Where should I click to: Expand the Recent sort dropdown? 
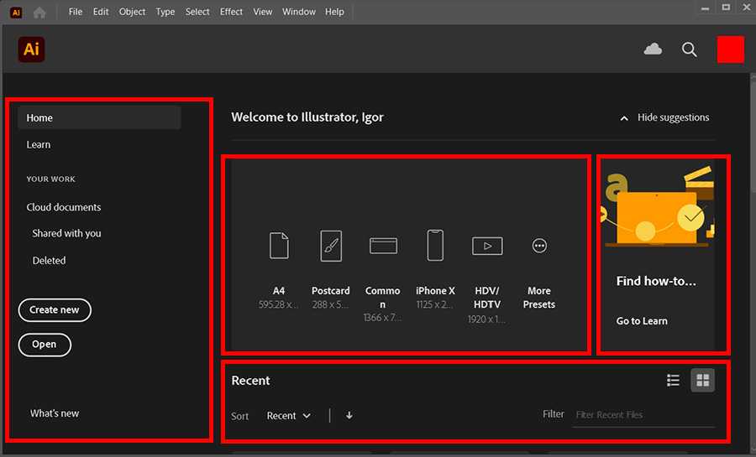[289, 416]
